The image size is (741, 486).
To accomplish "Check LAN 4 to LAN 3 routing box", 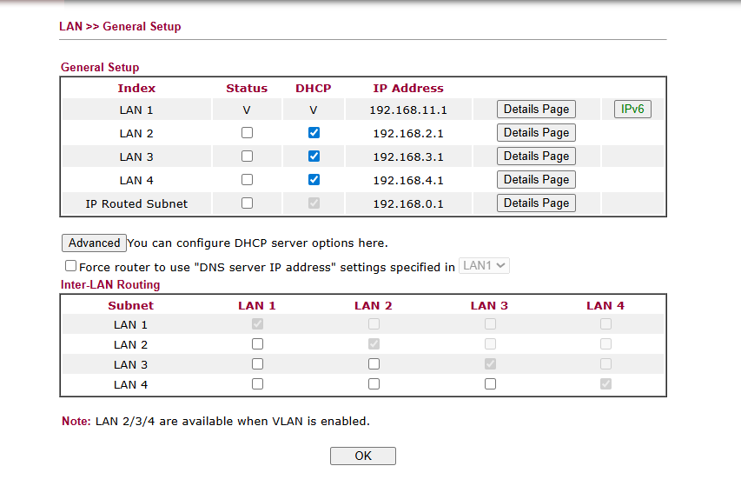I will tap(490, 384).
